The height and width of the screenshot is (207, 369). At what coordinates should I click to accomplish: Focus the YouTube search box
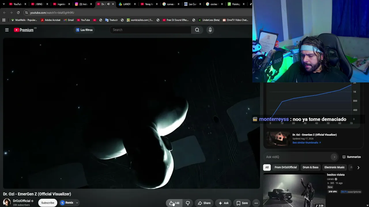coord(150,30)
